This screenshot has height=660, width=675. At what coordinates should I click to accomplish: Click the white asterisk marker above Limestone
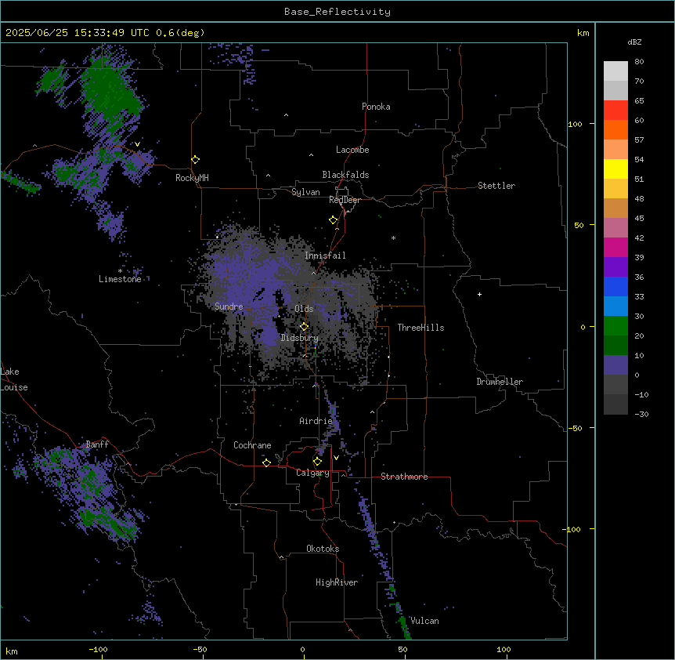120,271
